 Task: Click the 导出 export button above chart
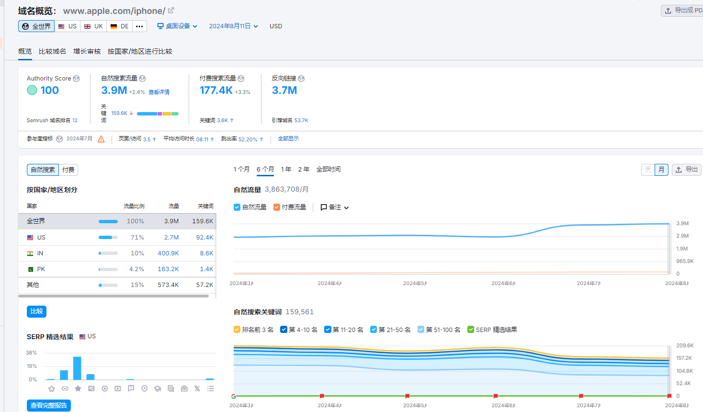click(x=687, y=170)
